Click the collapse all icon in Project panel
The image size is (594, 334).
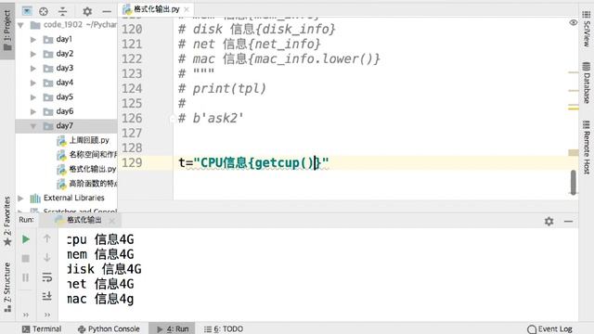[x=62, y=11]
